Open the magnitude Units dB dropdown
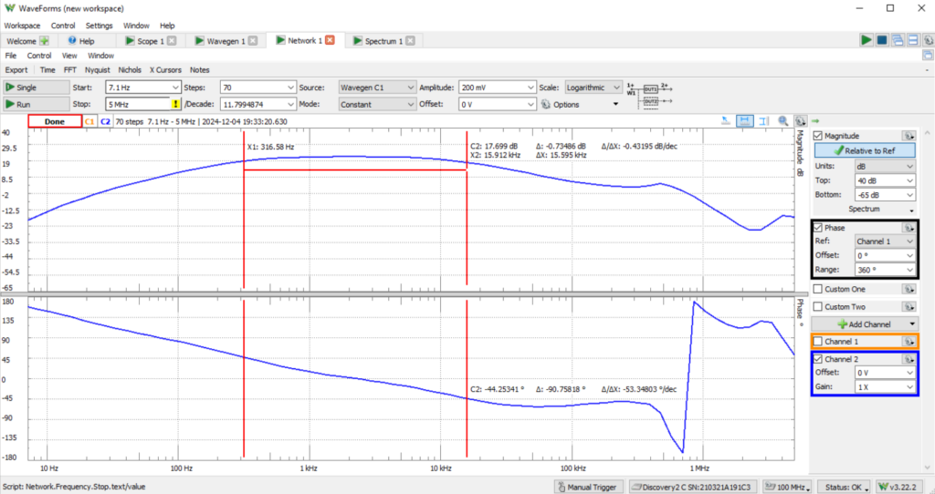The height and width of the screenshot is (494, 935). (x=884, y=167)
